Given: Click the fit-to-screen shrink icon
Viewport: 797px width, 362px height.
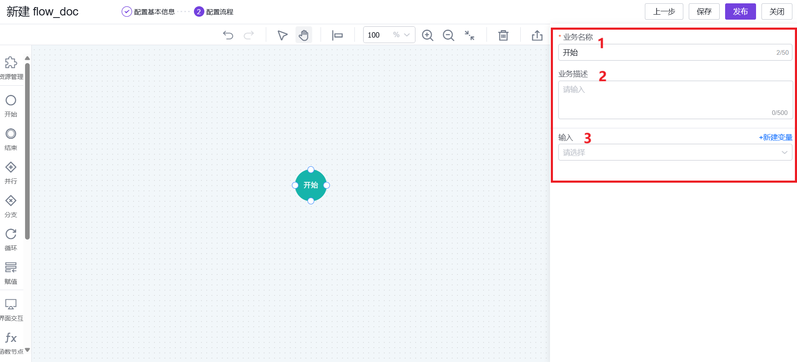Looking at the screenshot, I should [470, 35].
